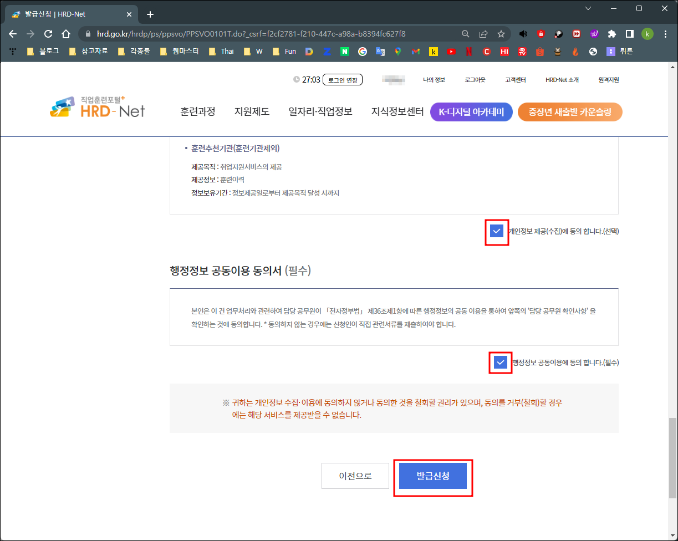Open the browser extensions puzzle icon

click(x=611, y=33)
